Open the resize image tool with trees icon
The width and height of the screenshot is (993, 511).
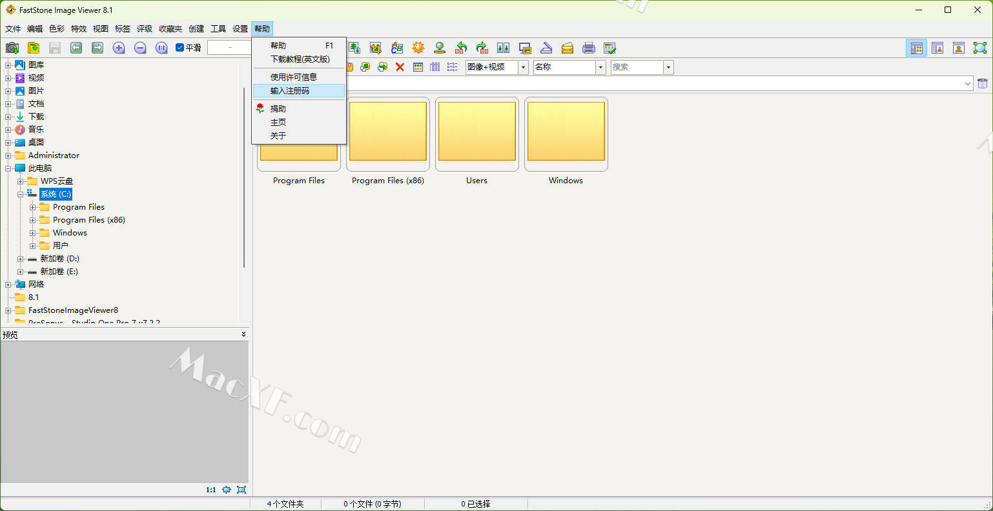pos(354,48)
